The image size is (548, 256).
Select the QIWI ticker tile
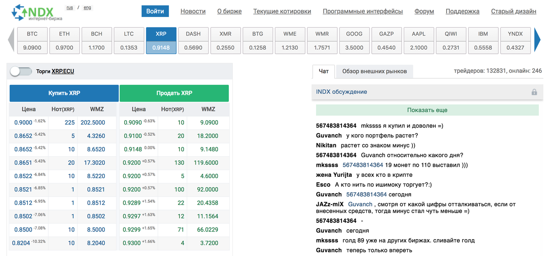pos(451,41)
